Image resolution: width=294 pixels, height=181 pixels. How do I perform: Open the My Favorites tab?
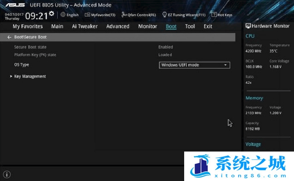28,27
